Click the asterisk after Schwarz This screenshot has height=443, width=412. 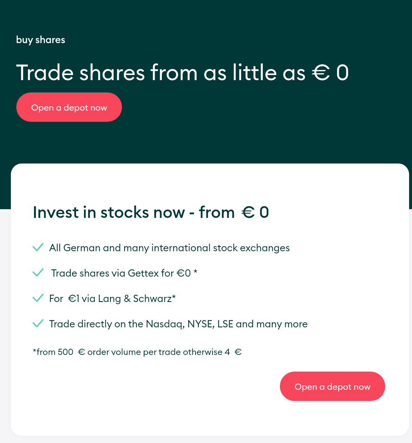[174, 297]
